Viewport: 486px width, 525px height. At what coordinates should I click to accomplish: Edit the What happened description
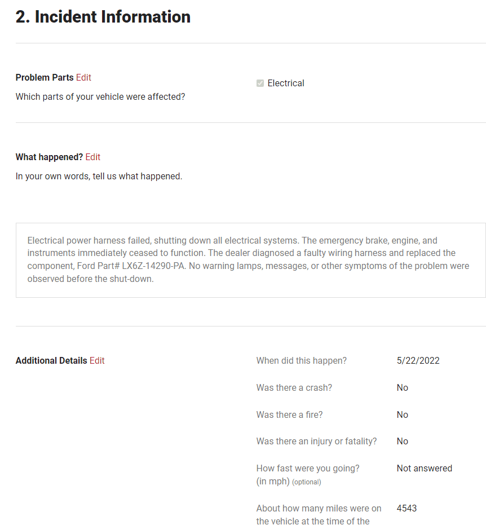tap(92, 157)
